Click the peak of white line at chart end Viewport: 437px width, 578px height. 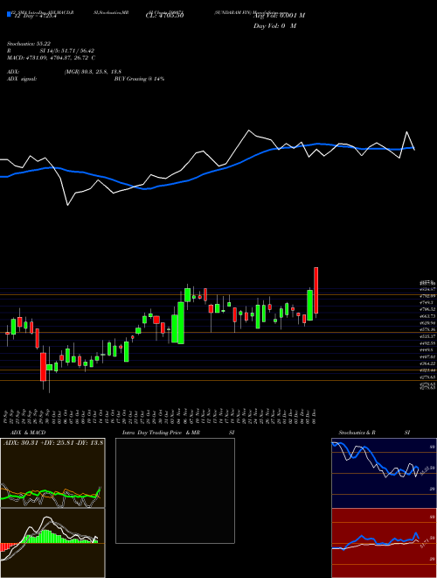coord(406,132)
